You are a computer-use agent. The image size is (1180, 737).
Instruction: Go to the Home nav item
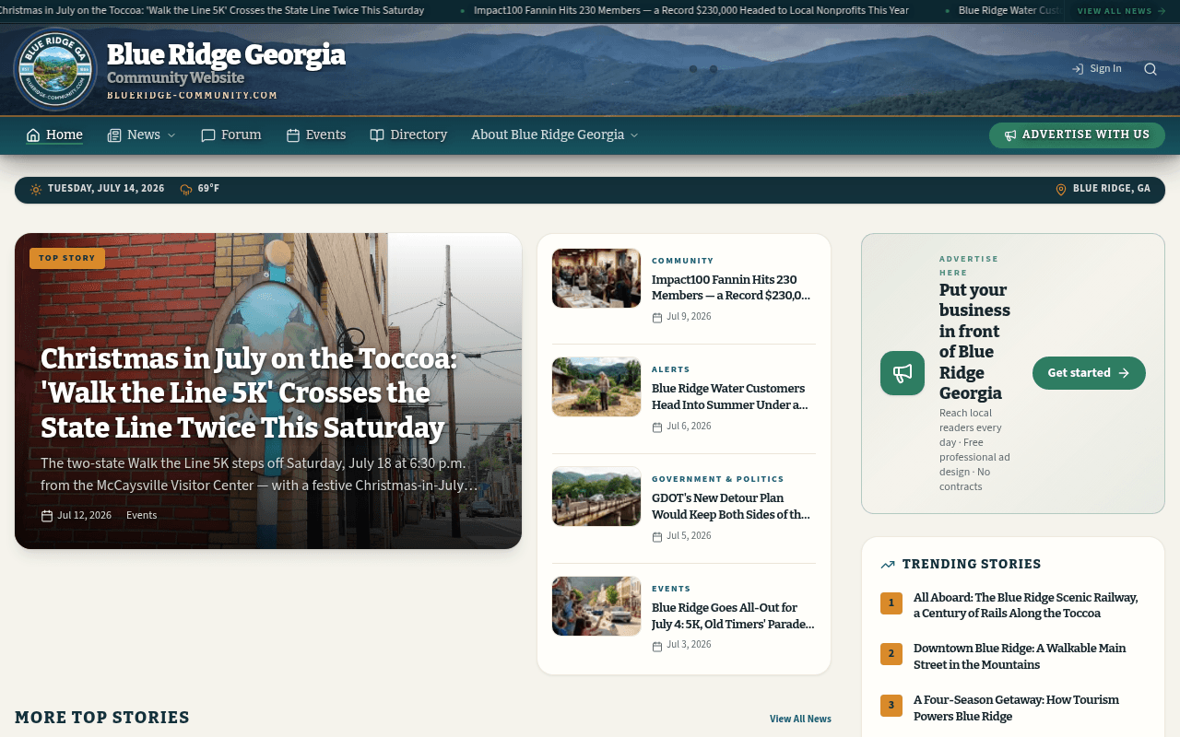54,135
